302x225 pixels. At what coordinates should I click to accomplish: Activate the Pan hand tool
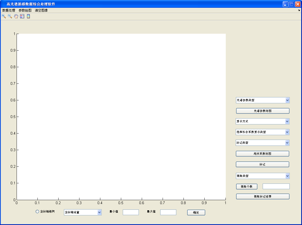tap(16, 16)
